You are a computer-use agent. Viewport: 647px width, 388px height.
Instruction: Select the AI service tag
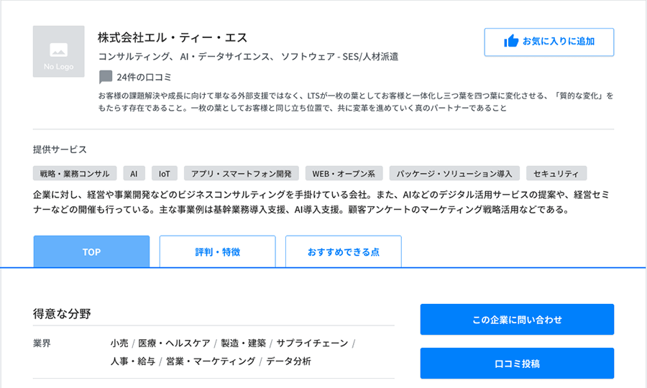pos(134,174)
